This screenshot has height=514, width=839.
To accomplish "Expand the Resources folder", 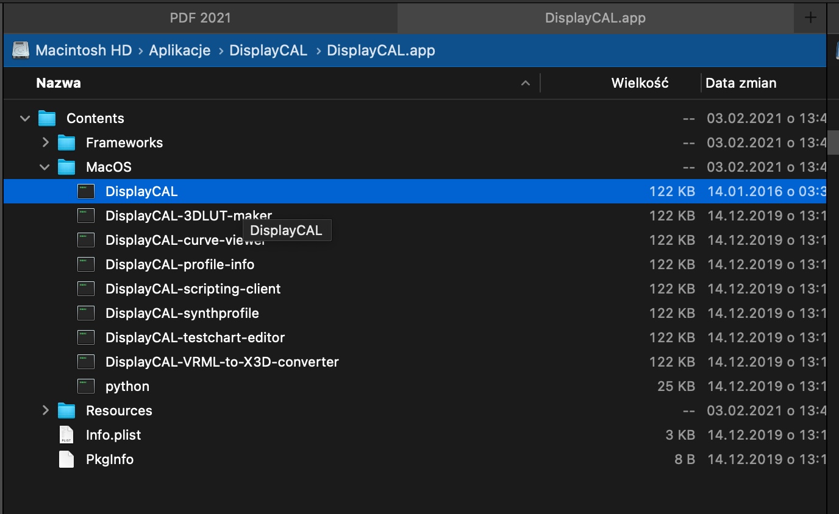I will [45, 410].
